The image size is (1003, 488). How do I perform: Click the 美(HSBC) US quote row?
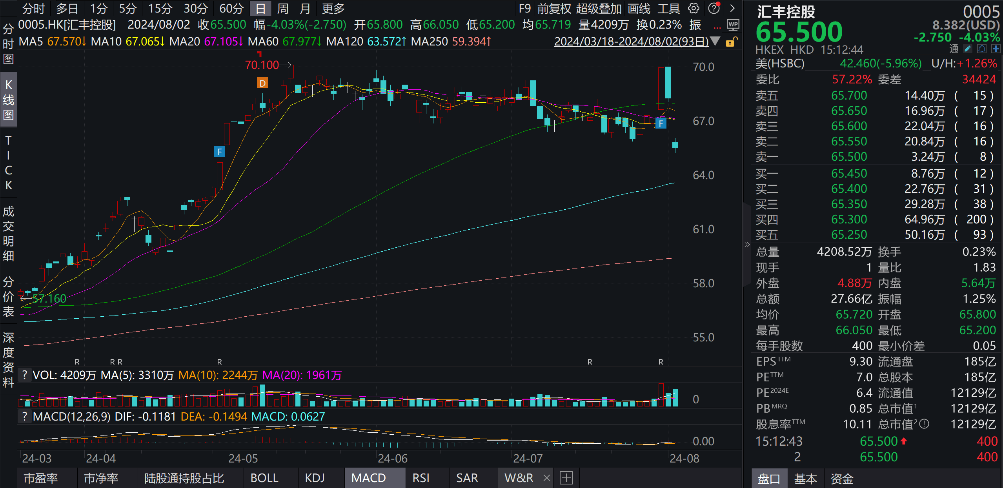(x=876, y=63)
